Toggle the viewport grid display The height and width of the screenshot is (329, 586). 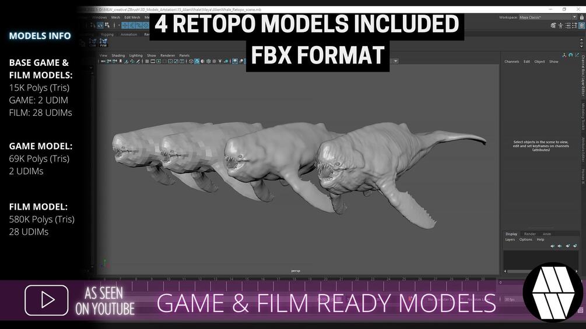coord(147,61)
